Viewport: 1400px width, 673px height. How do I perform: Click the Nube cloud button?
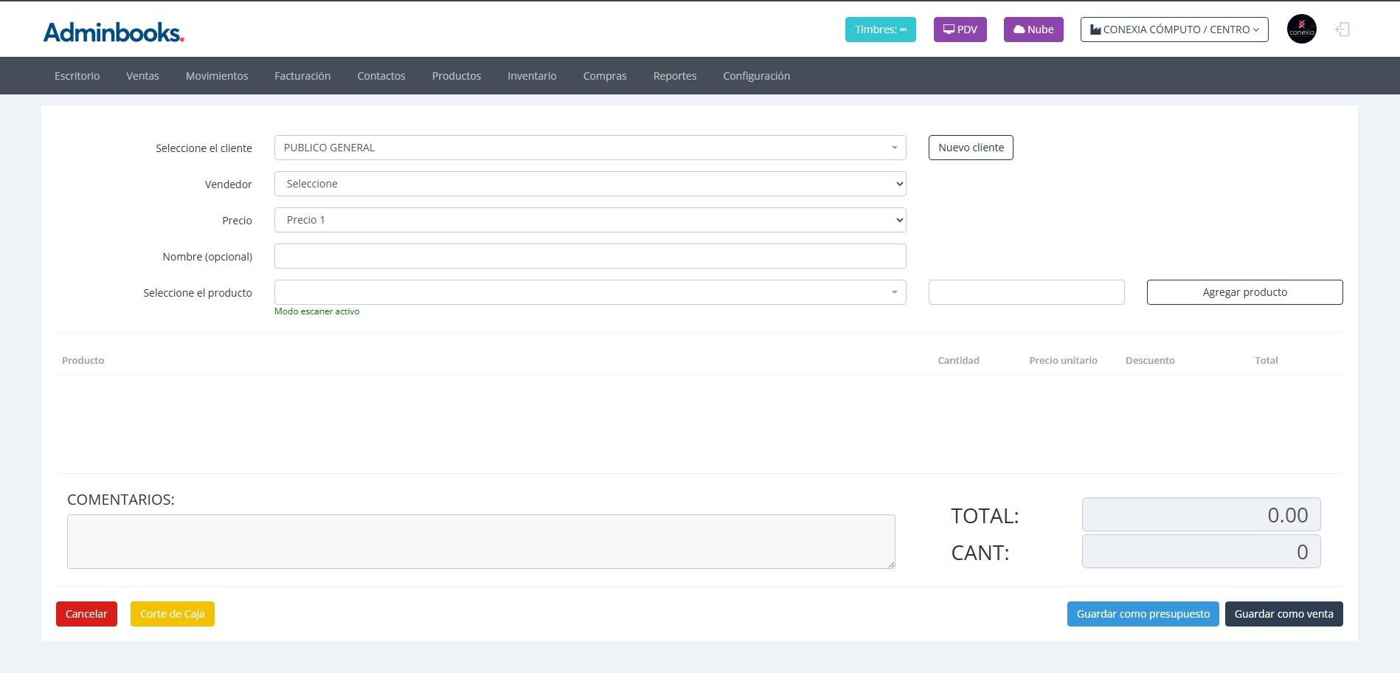tap(1033, 30)
